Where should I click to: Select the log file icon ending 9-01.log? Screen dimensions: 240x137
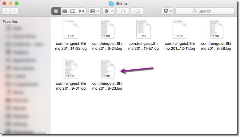(x=71, y=69)
